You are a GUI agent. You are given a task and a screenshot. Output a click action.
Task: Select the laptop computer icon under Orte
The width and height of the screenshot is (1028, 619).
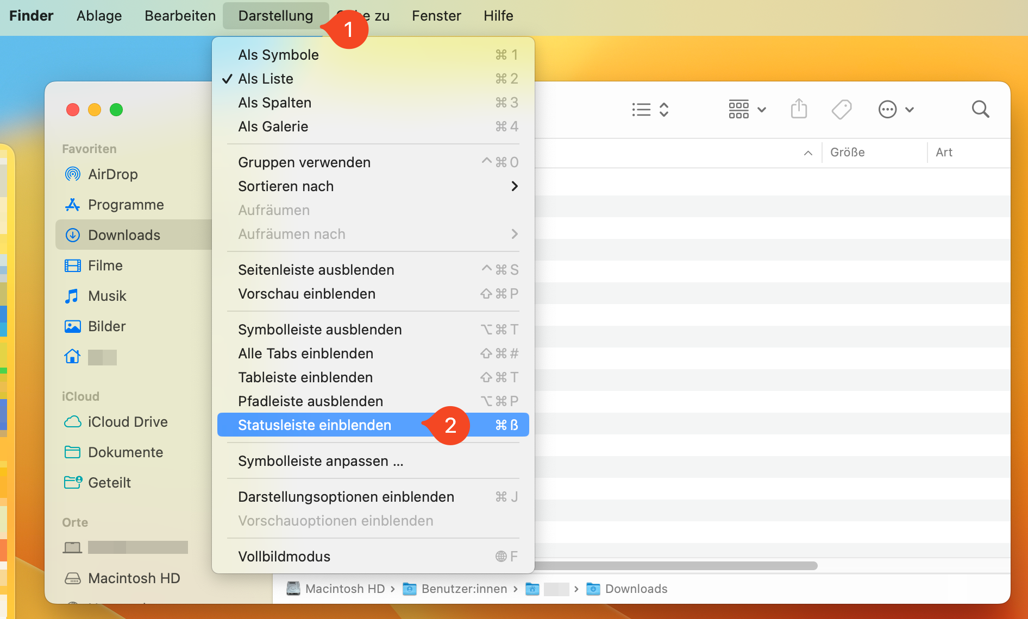[72, 547]
